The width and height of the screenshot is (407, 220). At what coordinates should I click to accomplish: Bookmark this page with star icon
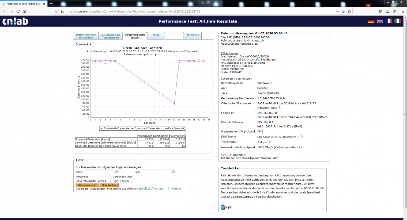349,11
